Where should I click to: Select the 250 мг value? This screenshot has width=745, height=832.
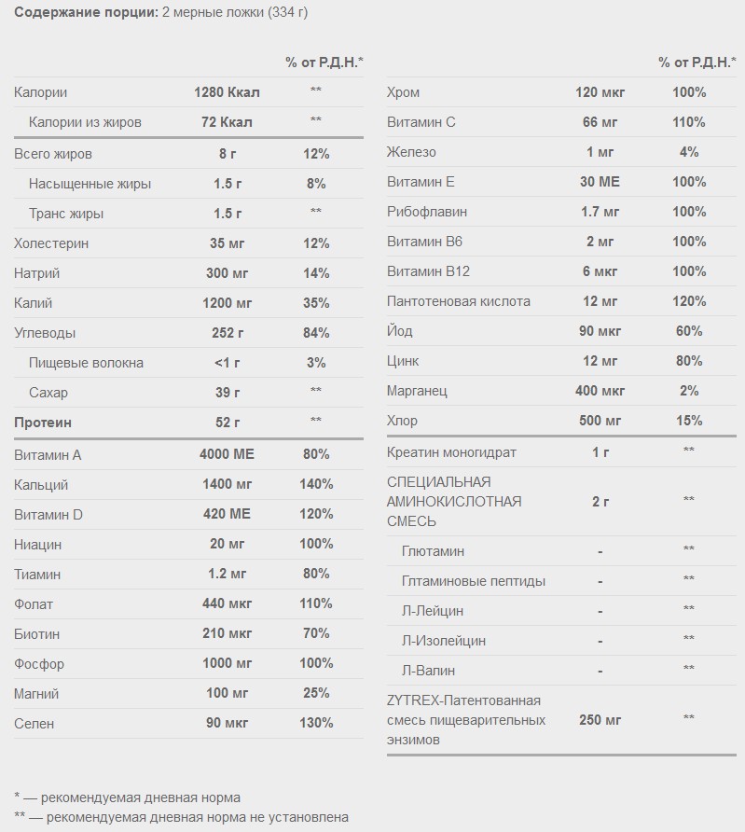600,720
